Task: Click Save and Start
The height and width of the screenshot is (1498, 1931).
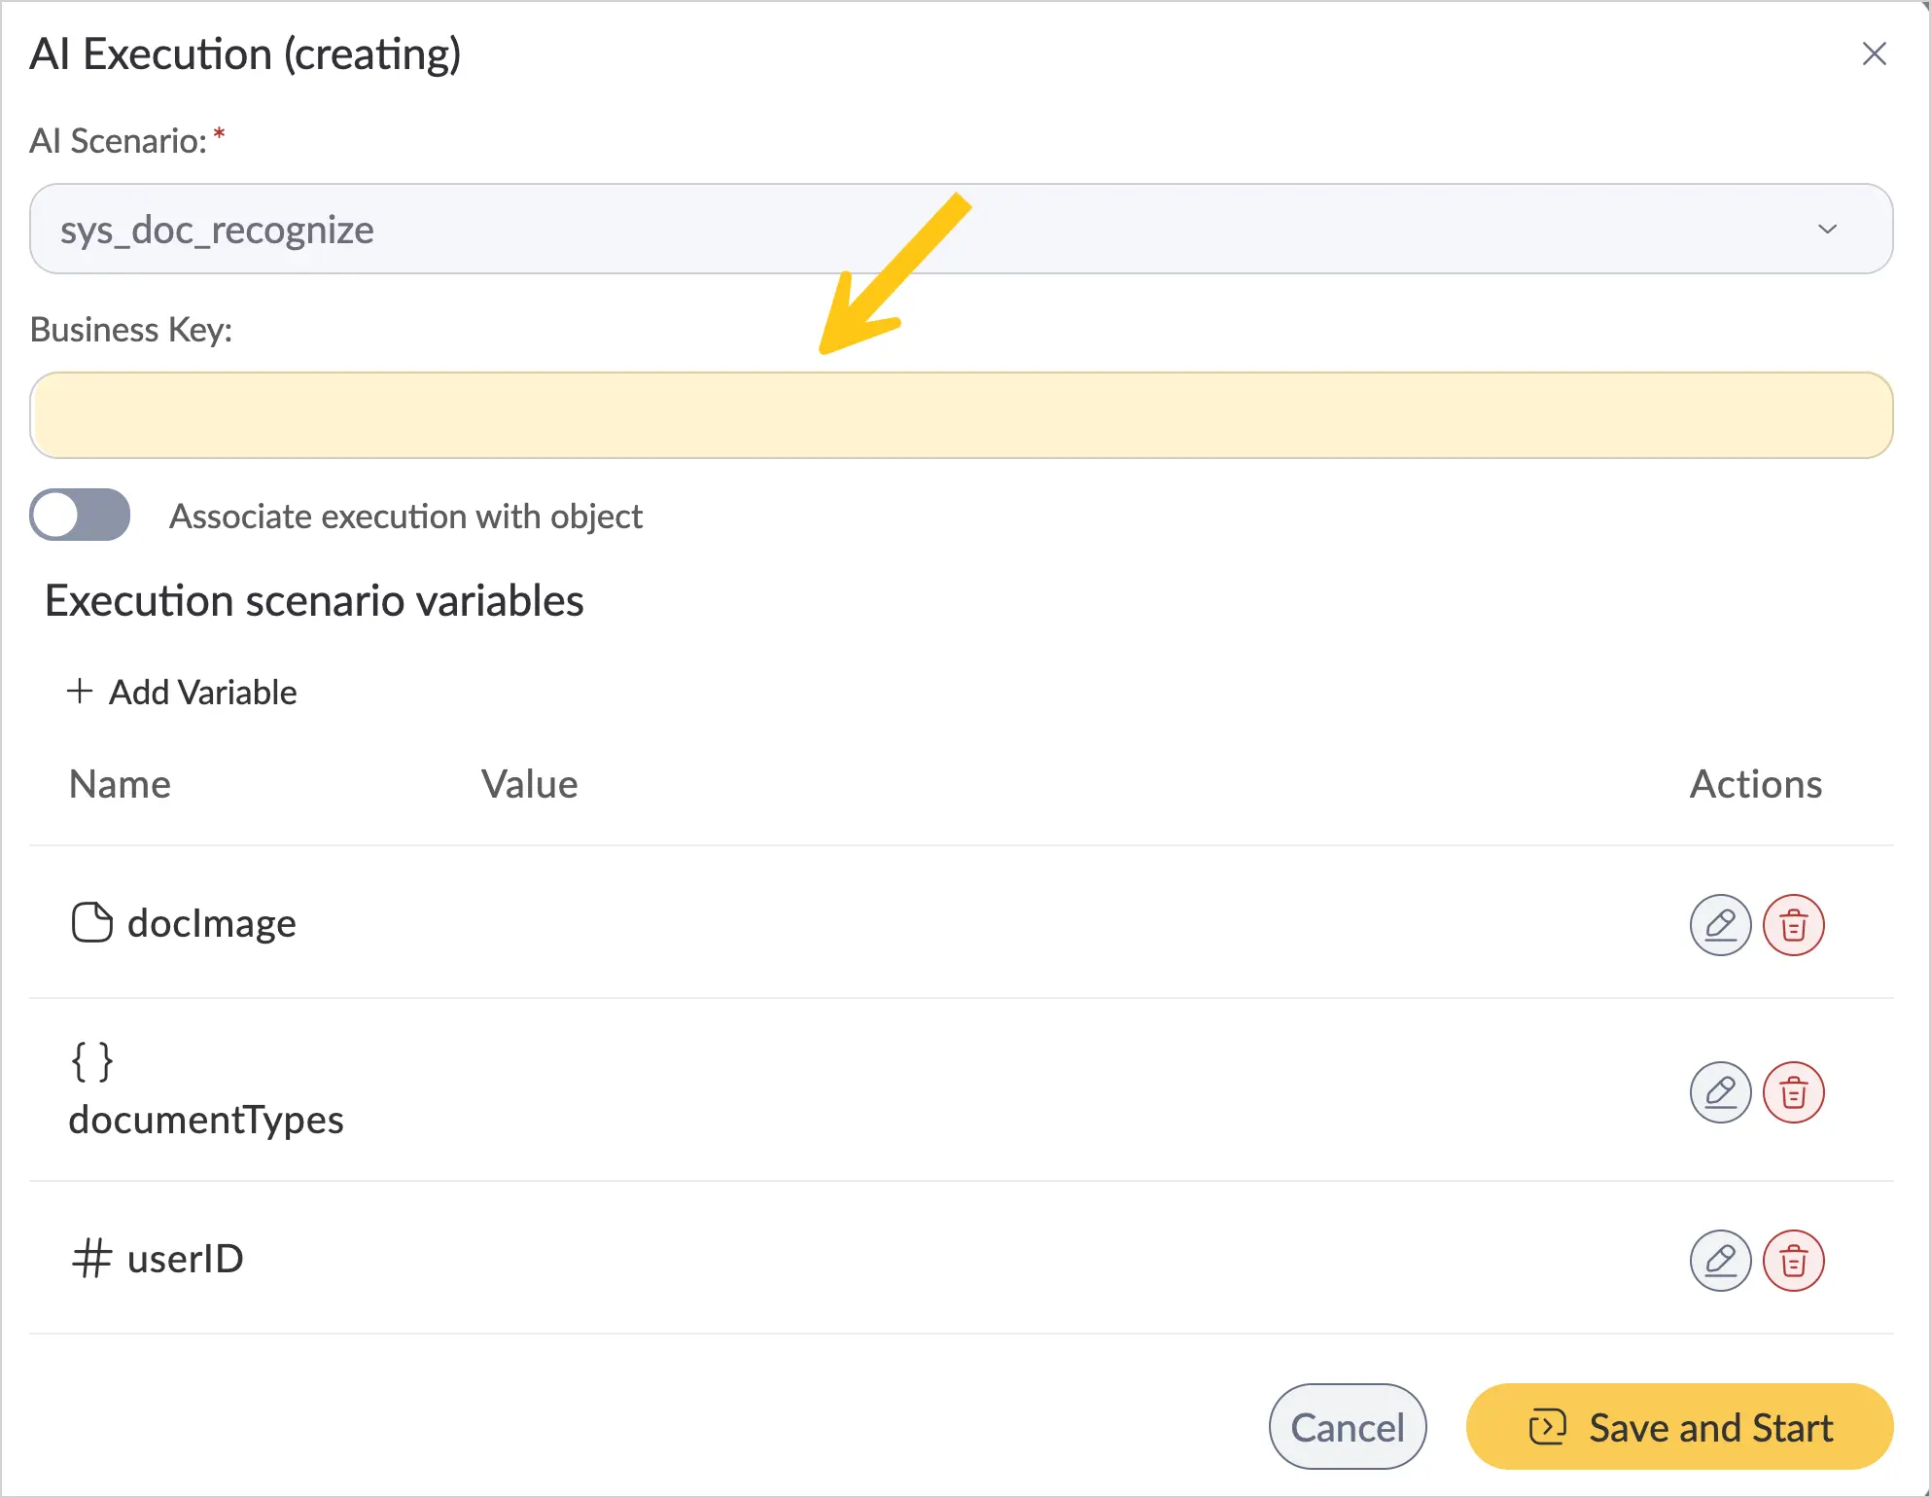Action: click(x=1679, y=1427)
